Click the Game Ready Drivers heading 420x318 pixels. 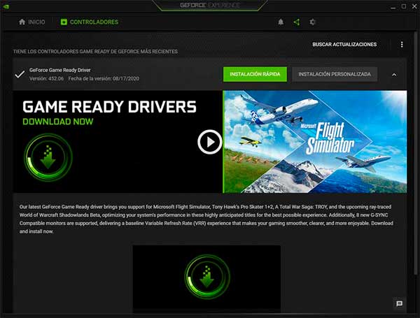coord(110,107)
